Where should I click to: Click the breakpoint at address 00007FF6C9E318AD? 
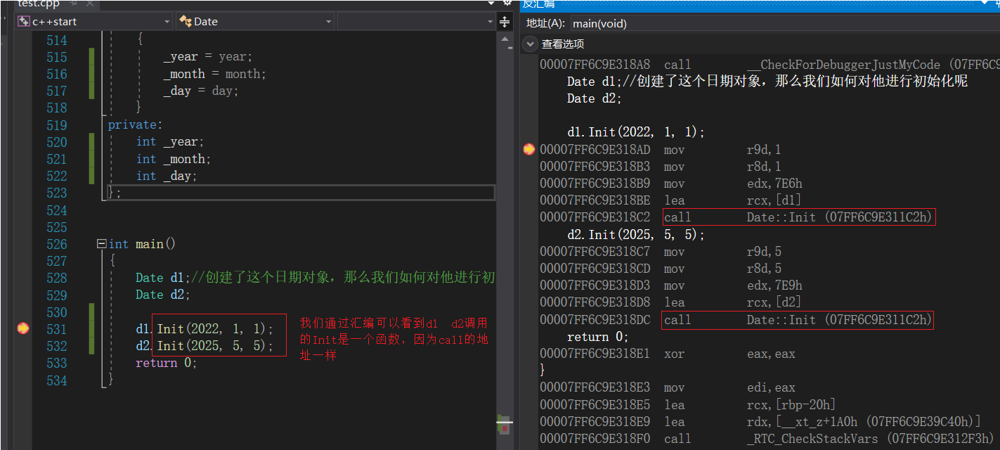pyautogui.click(x=529, y=150)
